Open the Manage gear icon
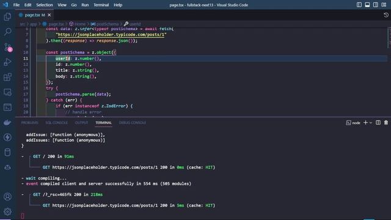 click(7, 211)
